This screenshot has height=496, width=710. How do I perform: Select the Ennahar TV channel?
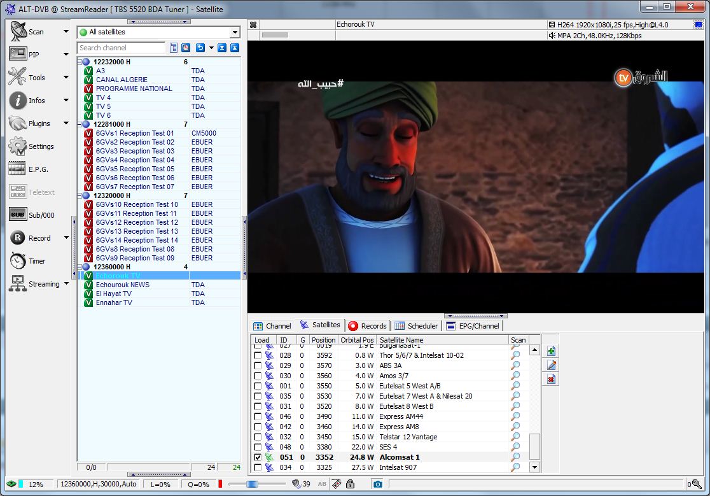pyautogui.click(x=114, y=302)
